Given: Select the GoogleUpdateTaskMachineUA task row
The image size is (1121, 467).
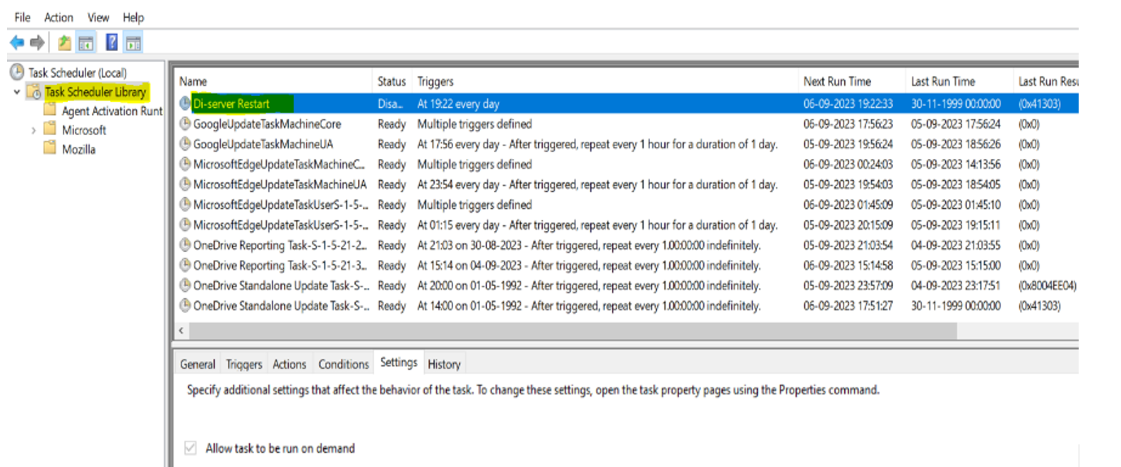Looking at the screenshot, I should [263, 144].
